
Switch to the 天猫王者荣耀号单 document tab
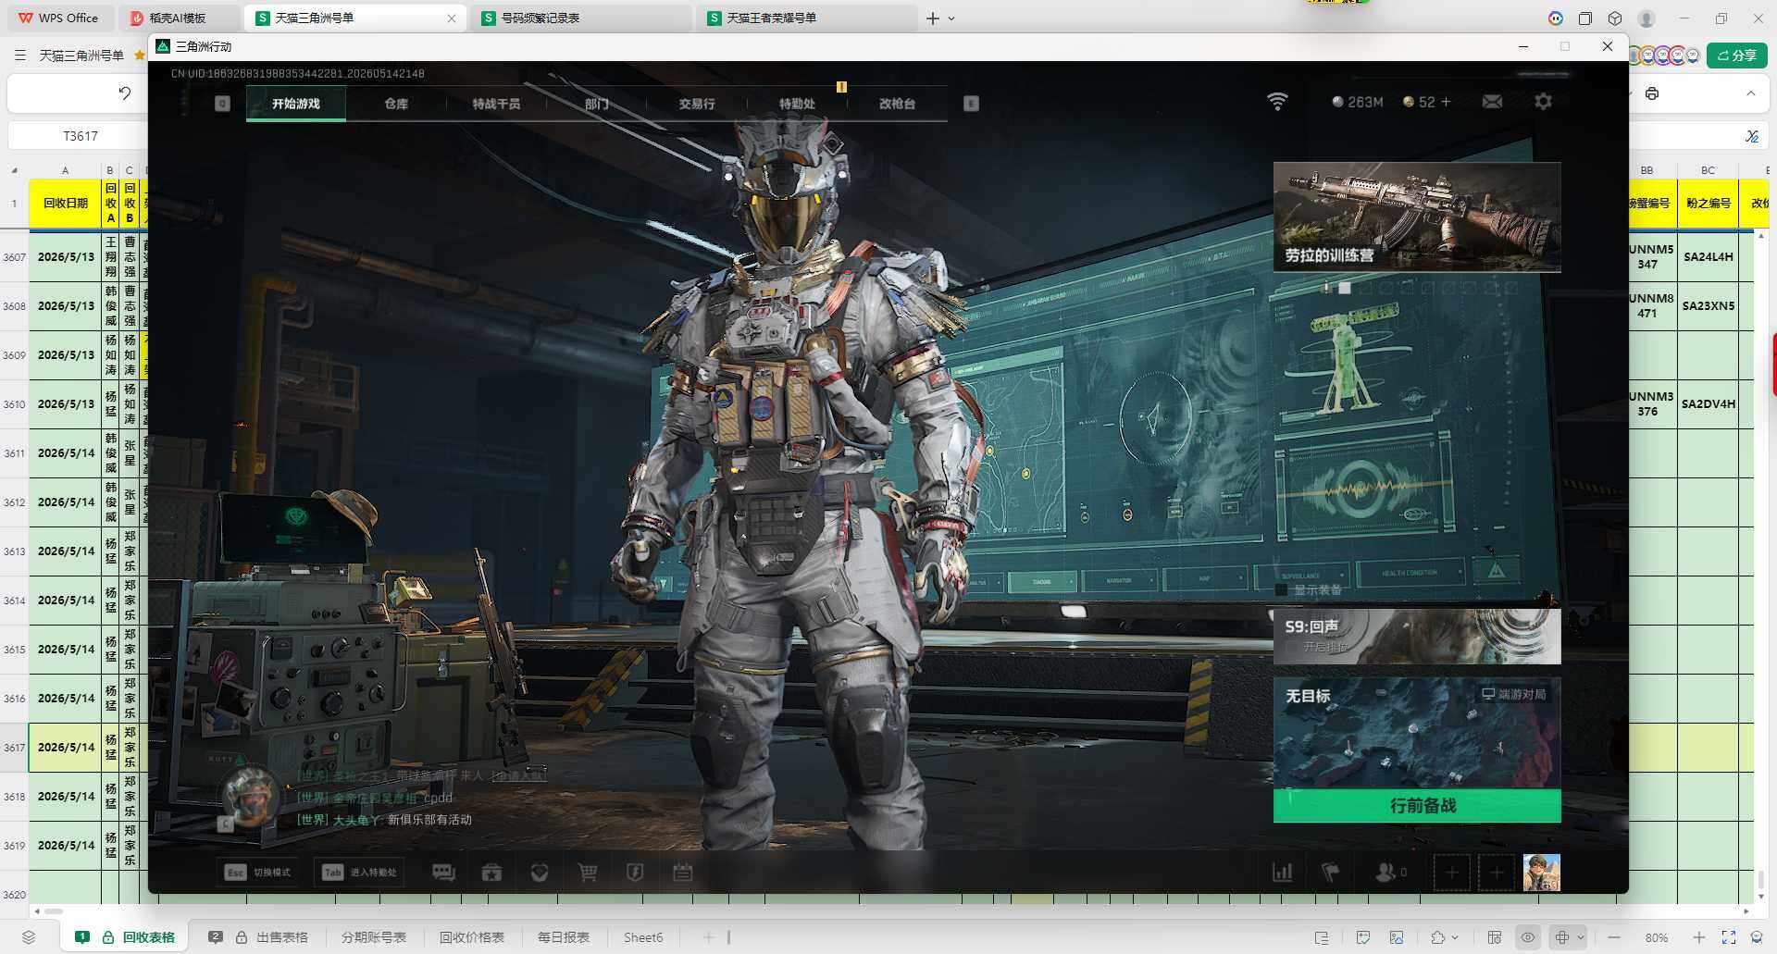click(807, 19)
